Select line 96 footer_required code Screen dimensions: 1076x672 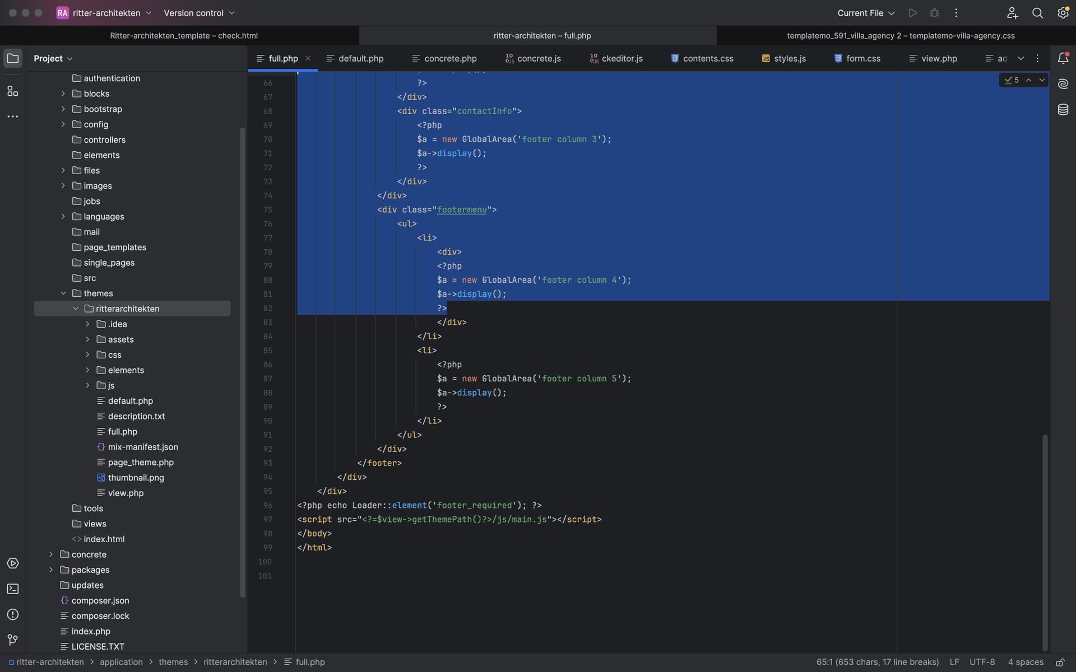tap(419, 505)
